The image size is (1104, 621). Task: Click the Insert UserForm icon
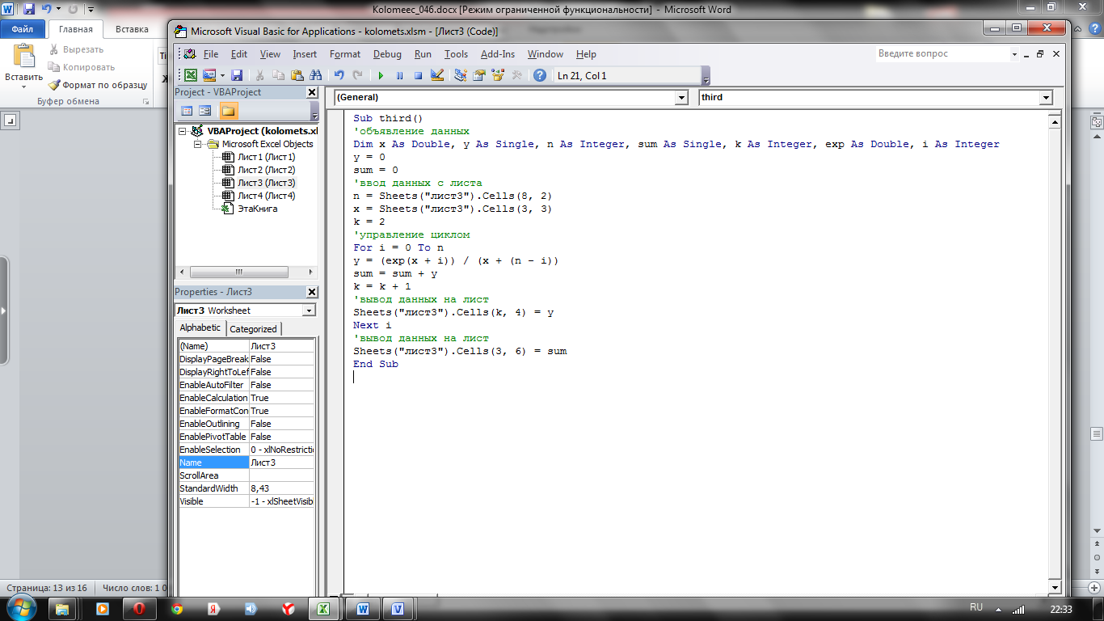tap(209, 75)
